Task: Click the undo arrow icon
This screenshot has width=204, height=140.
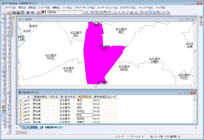Action: point(9,19)
